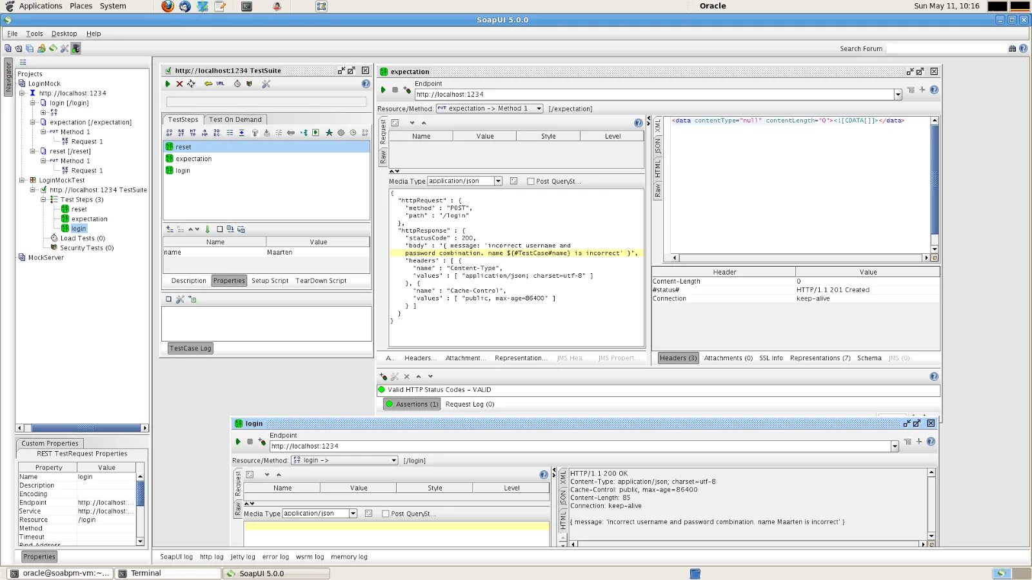Click the Search Forum input field
Screen dimensions: 1032x580
pos(946,48)
